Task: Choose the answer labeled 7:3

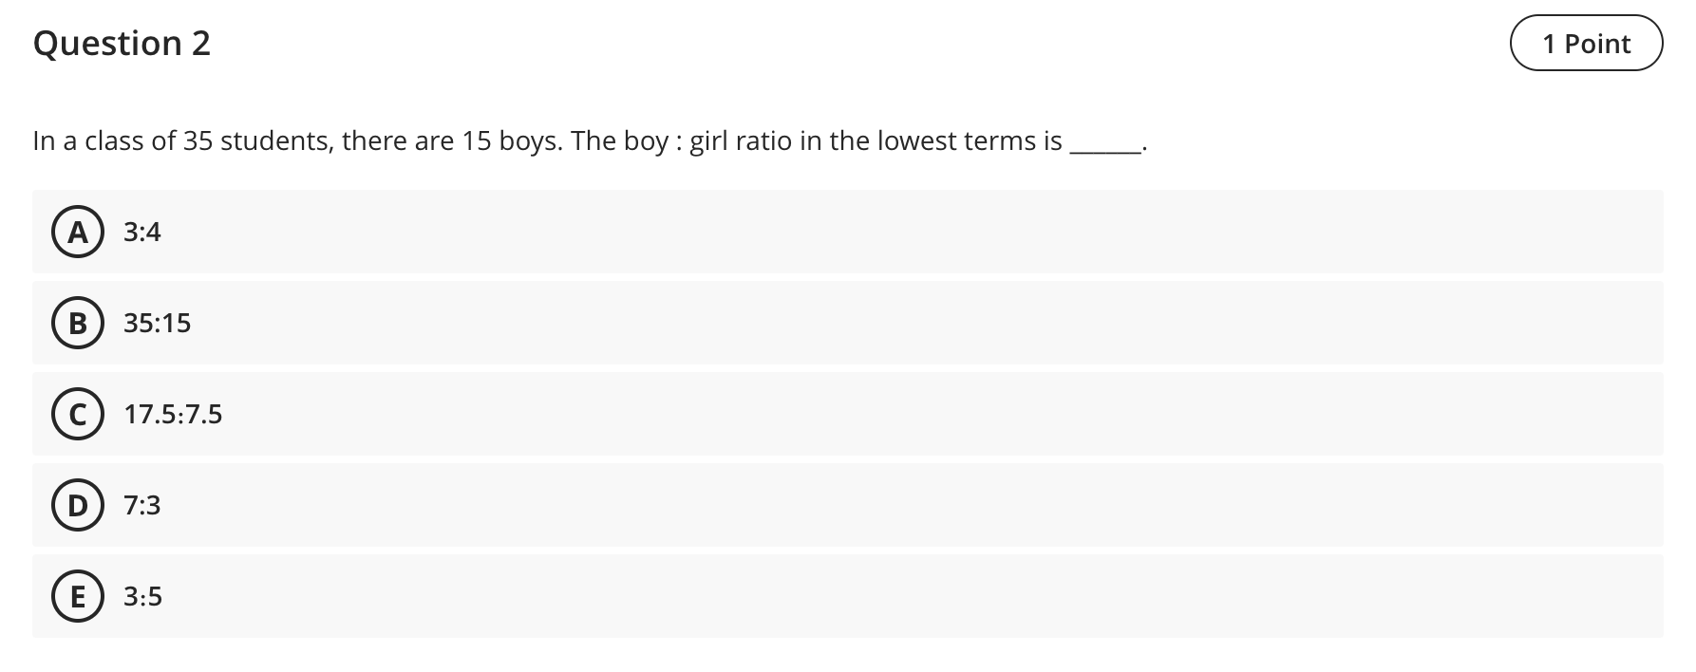Action: [141, 505]
